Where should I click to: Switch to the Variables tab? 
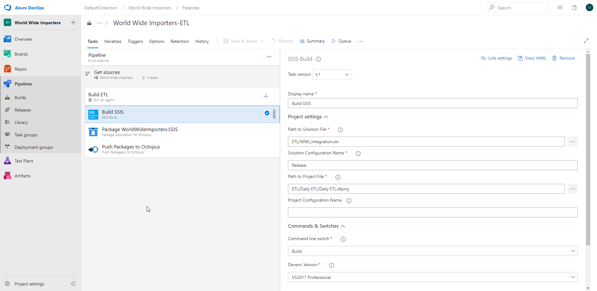click(113, 41)
